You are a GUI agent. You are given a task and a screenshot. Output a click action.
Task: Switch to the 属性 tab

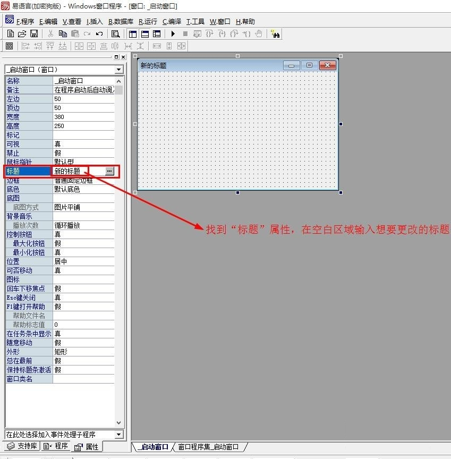(x=87, y=447)
